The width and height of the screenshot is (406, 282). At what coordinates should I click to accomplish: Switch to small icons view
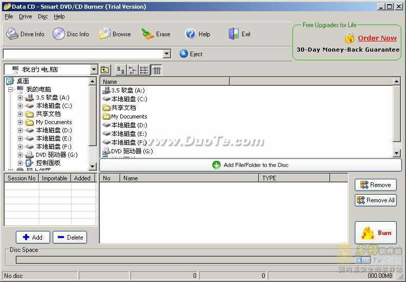(x=132, y=70)
